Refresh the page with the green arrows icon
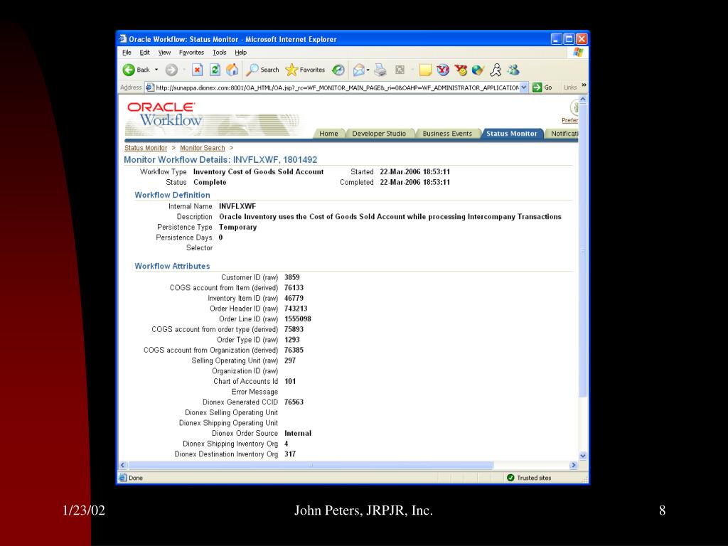Image resolution: width=728 pixels, height=546 pixels. pos(215,70)
